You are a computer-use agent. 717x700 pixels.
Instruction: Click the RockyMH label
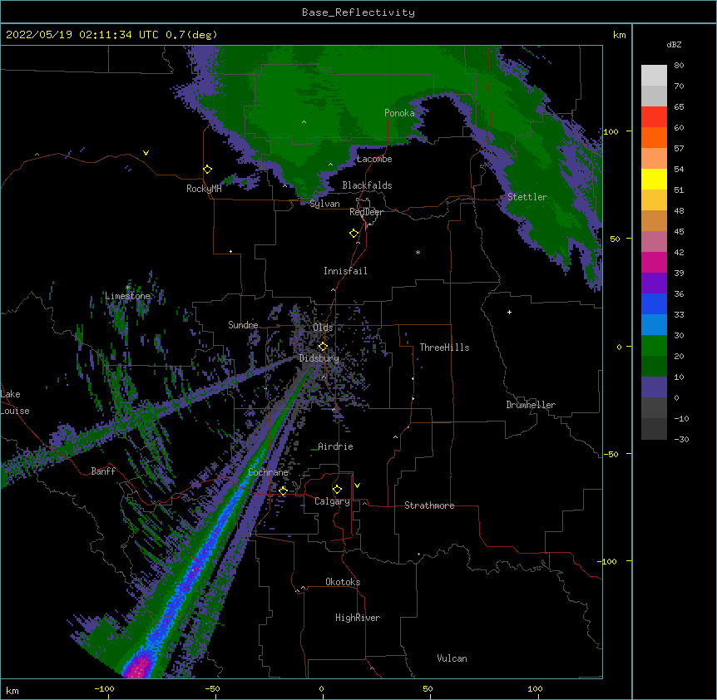coord(204,189)
